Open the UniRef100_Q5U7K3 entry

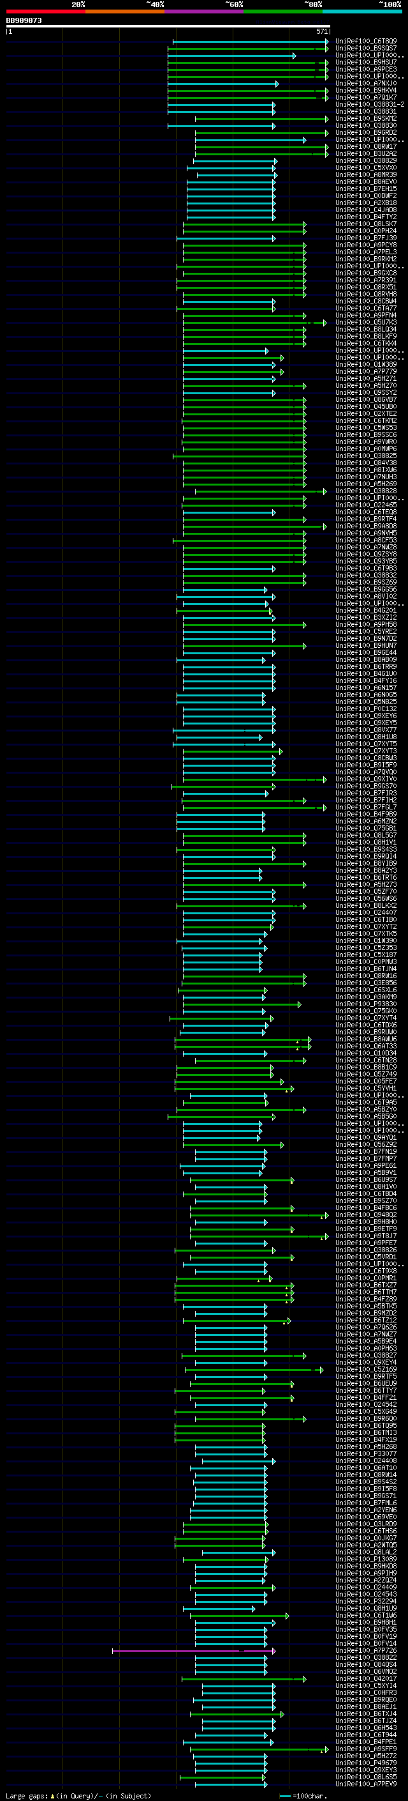[366, 322]
